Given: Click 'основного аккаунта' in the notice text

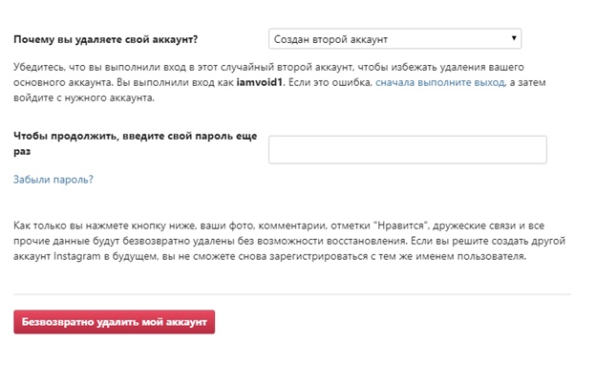Looking at the screenshot, I should tap(62, 82).
